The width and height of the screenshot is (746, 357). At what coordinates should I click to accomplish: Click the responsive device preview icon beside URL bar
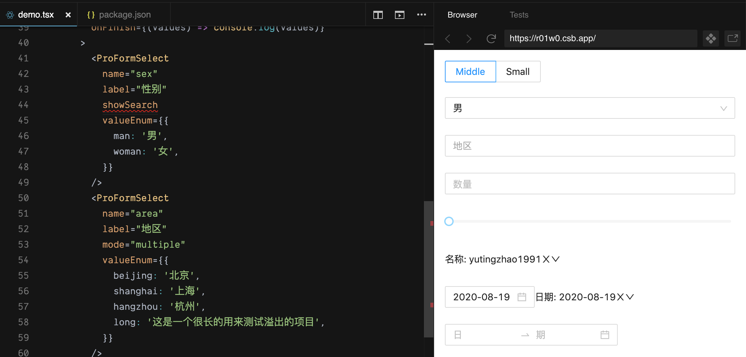pyautogui.click(x=711, y=38)
